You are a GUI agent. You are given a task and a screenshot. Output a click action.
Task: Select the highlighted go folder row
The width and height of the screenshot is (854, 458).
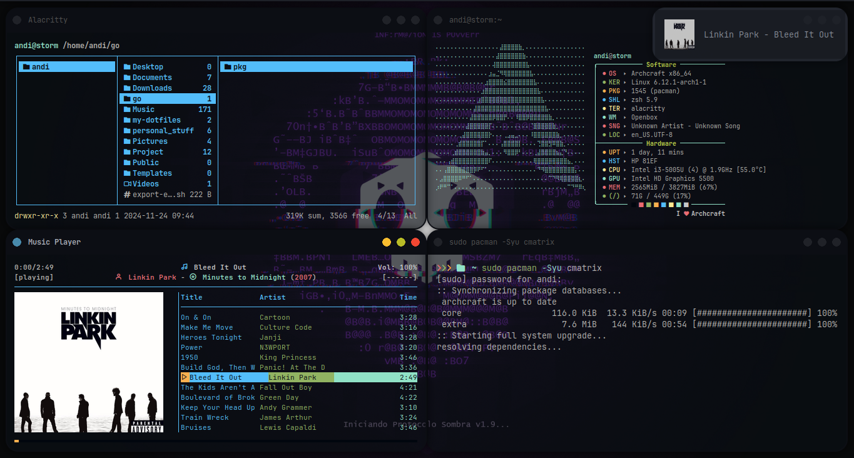tap(168, 99)
